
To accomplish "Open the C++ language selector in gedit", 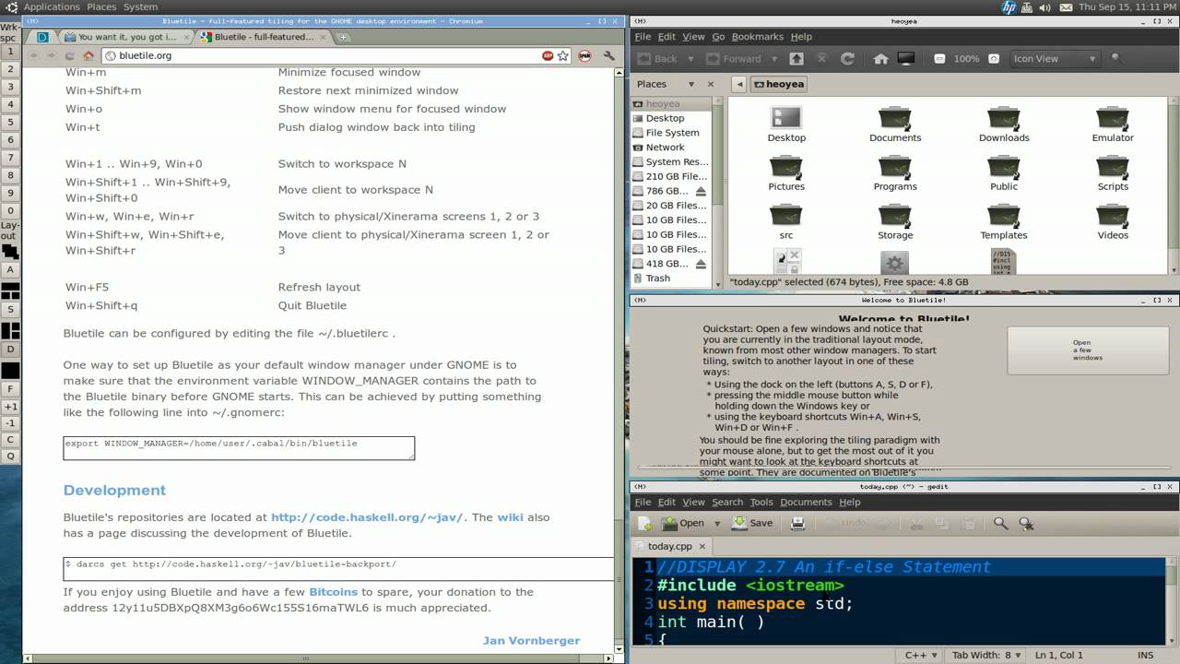I will coord(921,655).
